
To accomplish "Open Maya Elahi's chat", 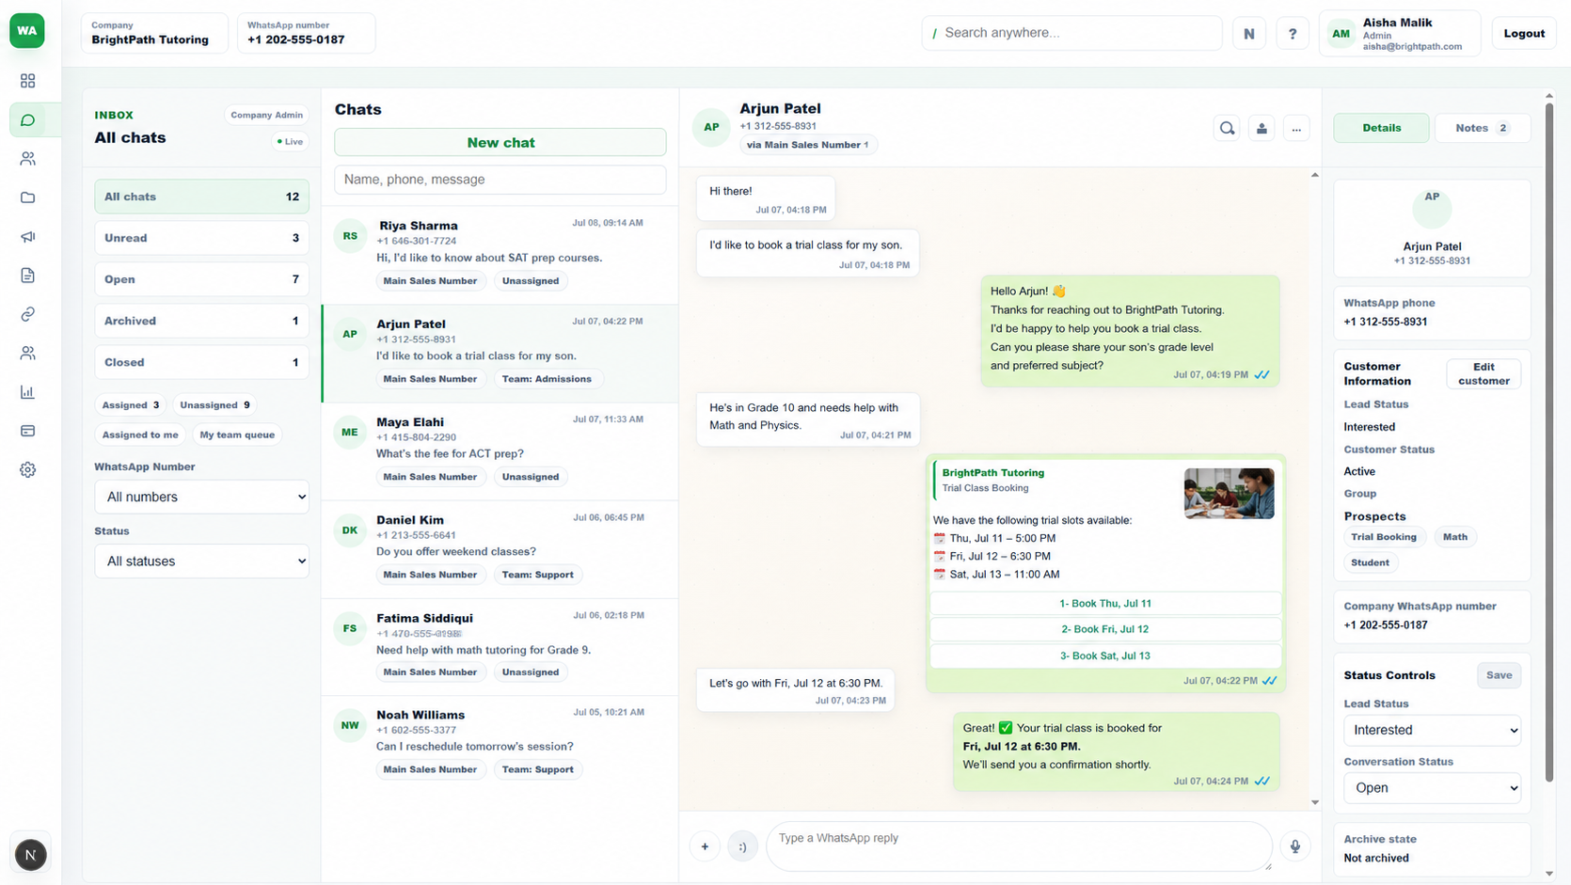I will [500, 451].
